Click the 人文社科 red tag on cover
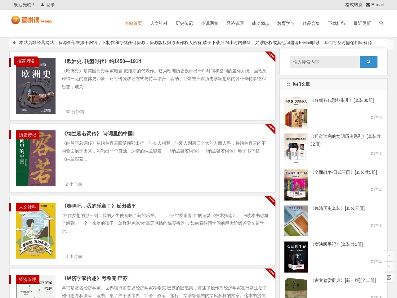397x298 pixels. tap(28, 207)
